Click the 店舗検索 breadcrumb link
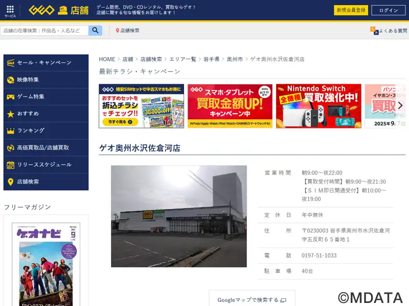Screen dimensions: 409x306 (x=151, y=59)
